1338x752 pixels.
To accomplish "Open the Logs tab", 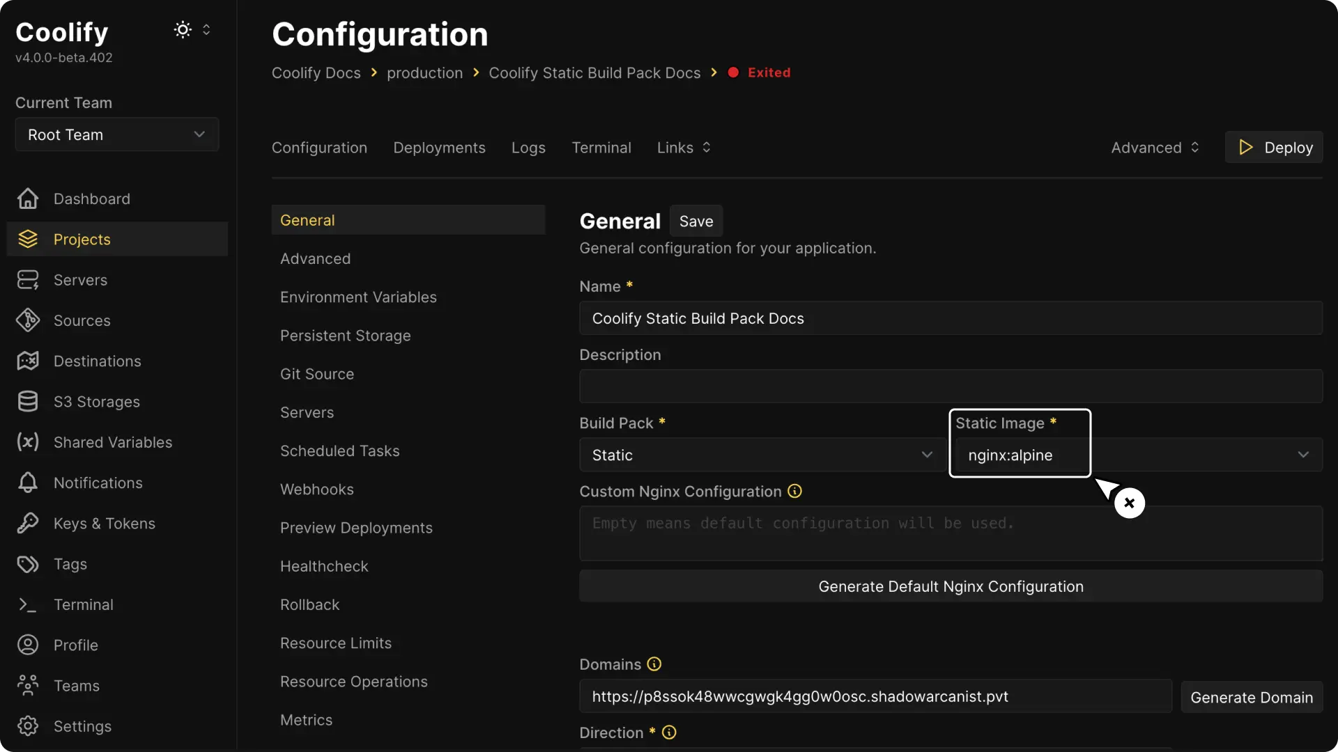I will 528,147.
